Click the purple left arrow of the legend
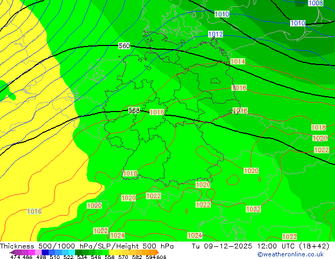 click(x=12, y=252)
